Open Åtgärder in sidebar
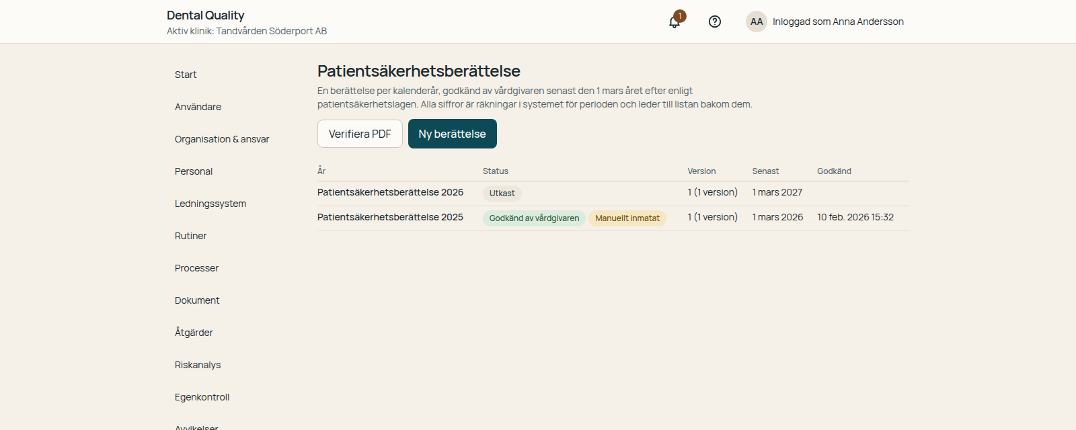This screenshot has height=430, width=1076. click(x=194, y=333)
